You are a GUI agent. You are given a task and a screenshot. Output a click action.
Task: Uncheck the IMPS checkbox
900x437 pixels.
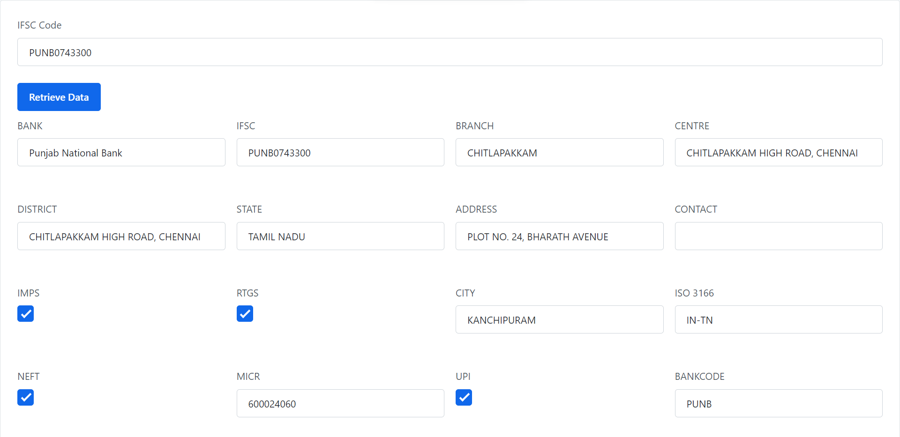pyautogui.click(x=26, y=314)
